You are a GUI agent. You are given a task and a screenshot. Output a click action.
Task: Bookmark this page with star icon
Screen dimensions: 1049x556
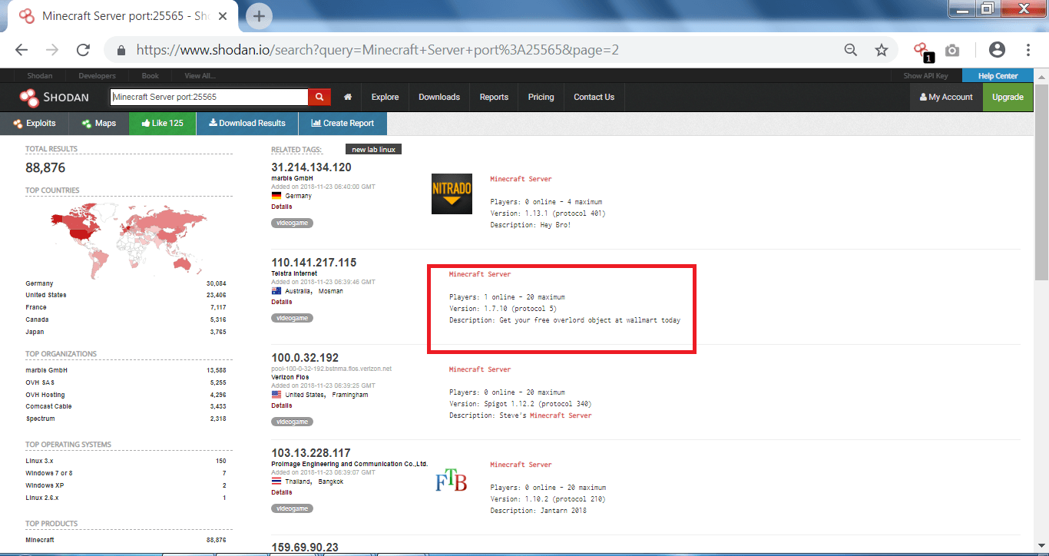point(882,50)
